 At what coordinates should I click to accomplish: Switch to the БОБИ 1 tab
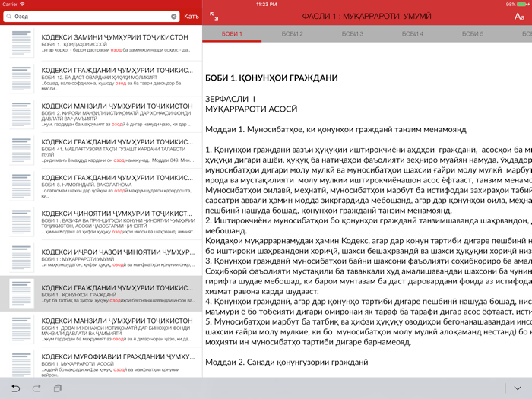[x=232, y=34]
